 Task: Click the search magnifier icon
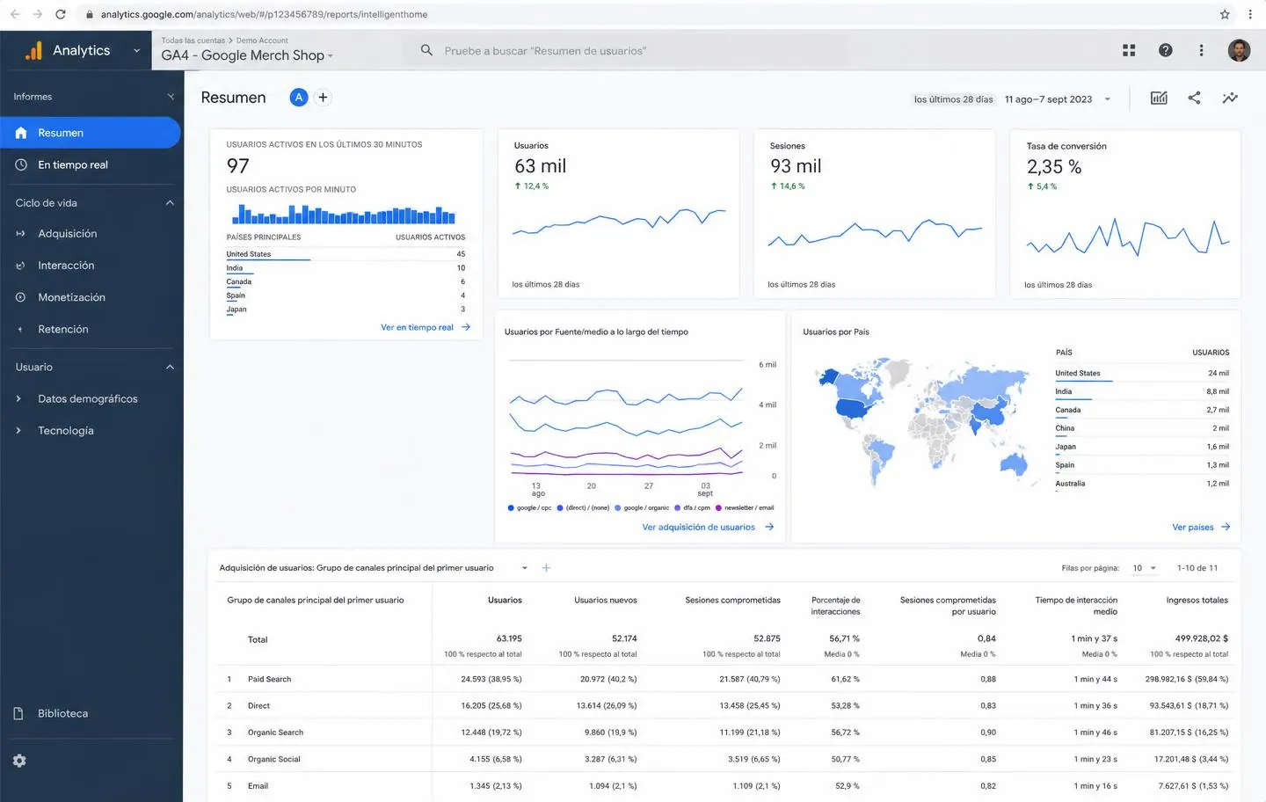click(x=426, y=50)
